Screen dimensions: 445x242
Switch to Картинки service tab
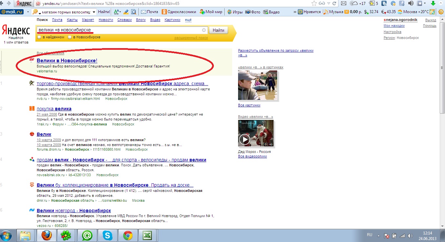click(x=172, y=20)
